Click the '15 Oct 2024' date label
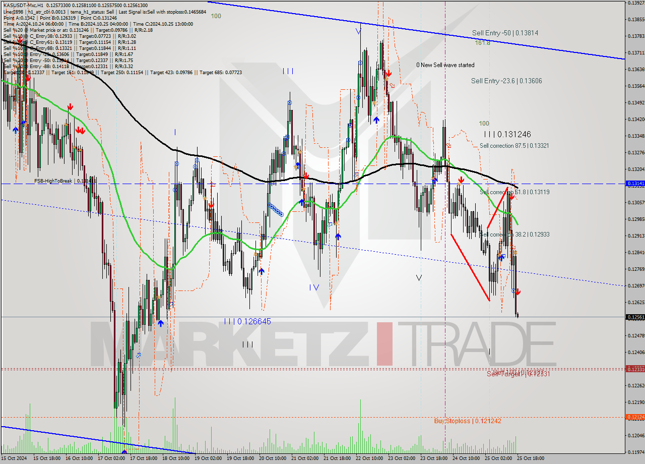Screen dimensions: 645x464 click(x=14, y=458)
